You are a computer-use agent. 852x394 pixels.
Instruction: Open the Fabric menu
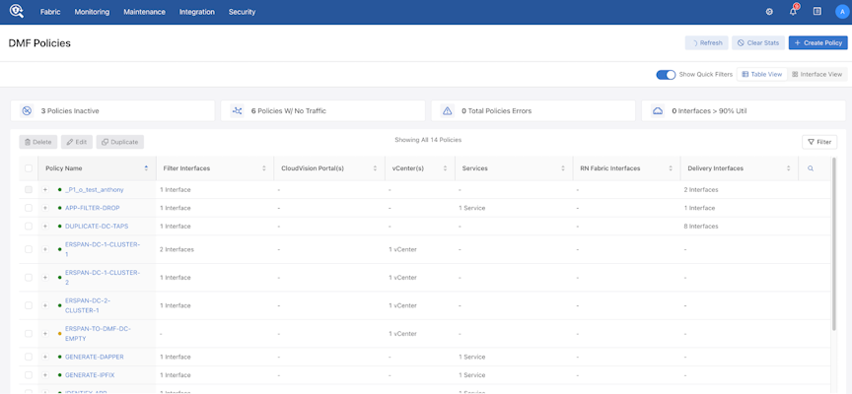[50, 12]
